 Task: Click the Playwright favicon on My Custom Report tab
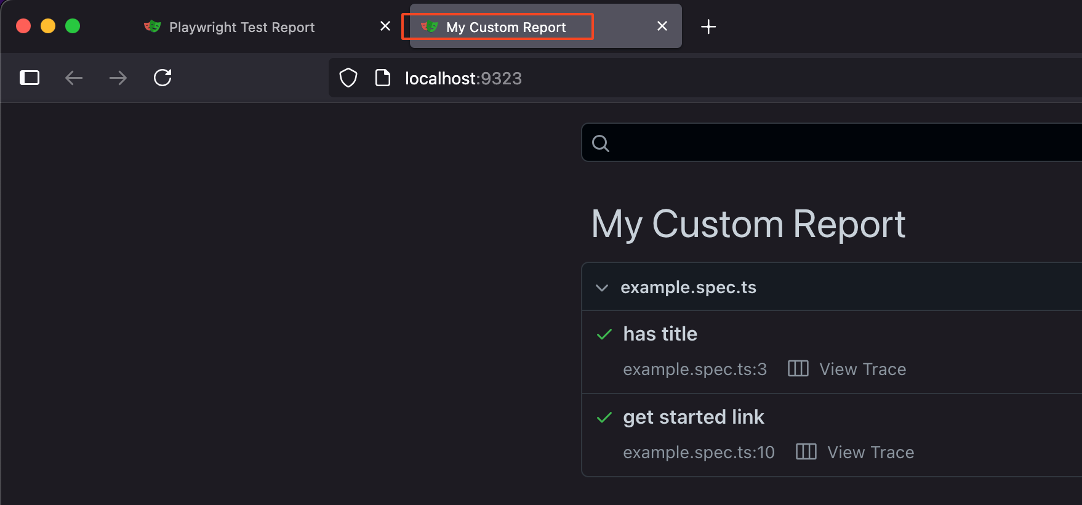pyautogui.click(x=429, y=26)
